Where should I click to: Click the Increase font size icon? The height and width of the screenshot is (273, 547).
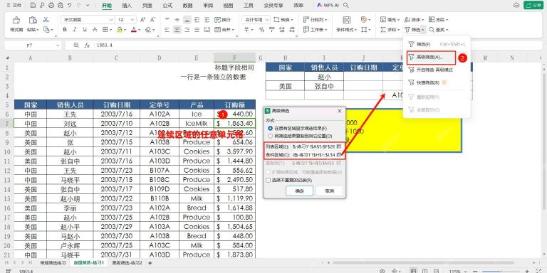click(142, 20)
